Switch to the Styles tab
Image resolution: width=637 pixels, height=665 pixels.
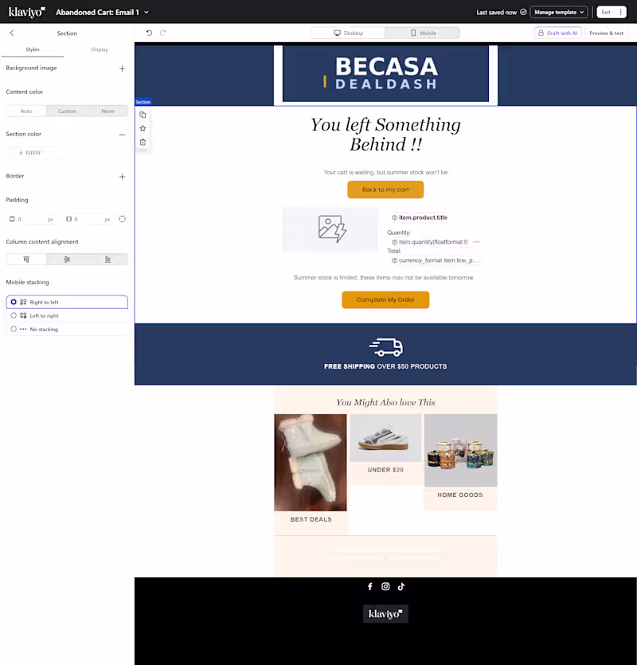point(33,49)
